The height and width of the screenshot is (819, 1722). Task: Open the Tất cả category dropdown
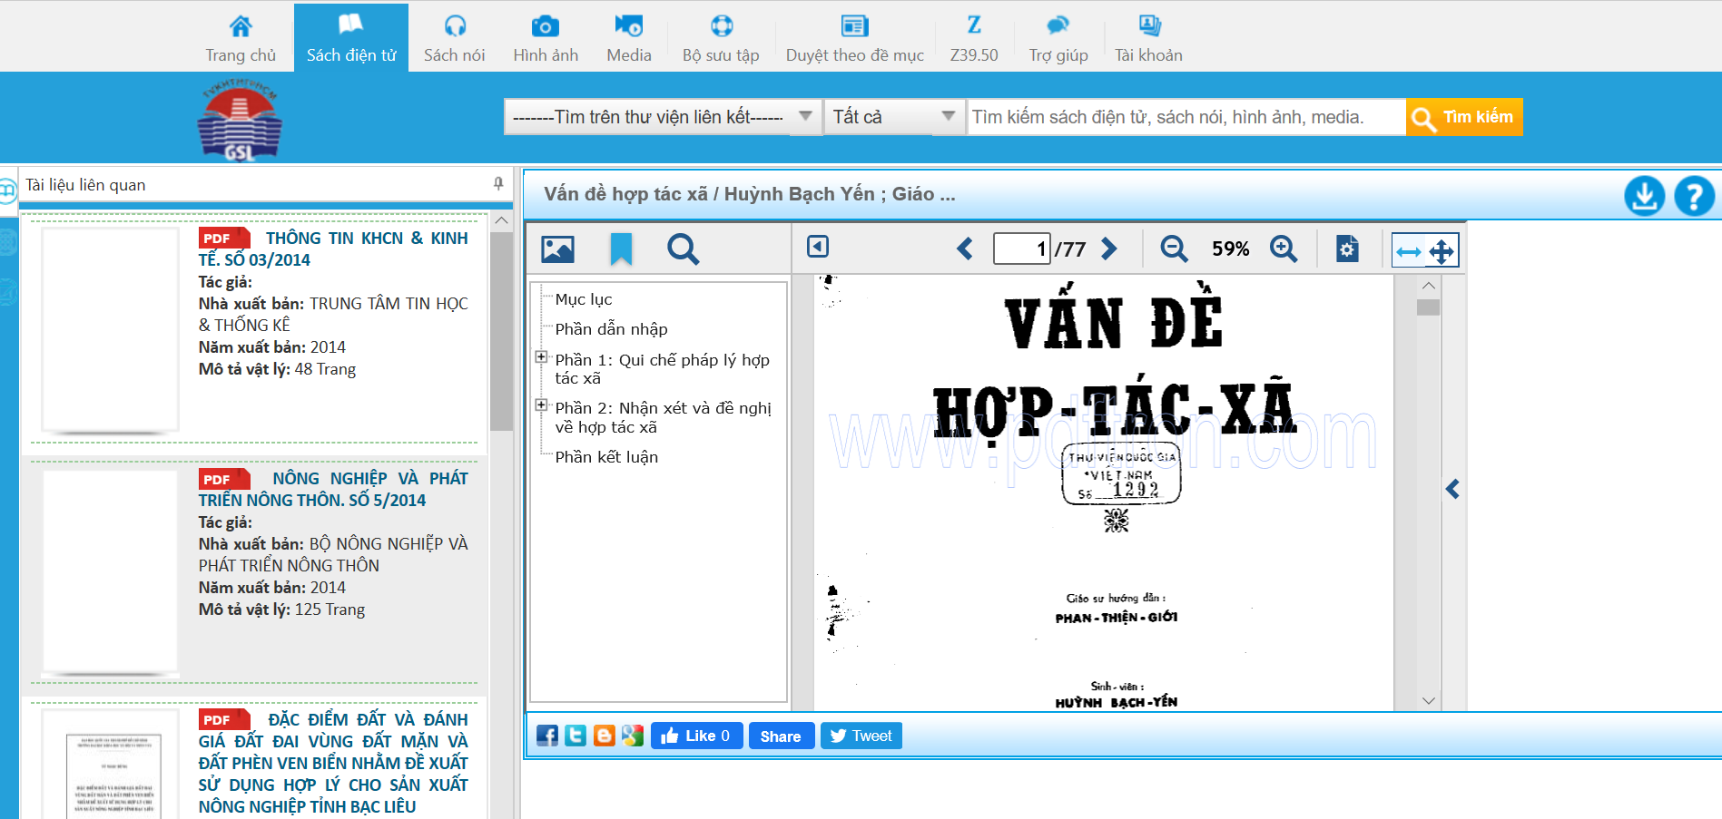(x=894, y=117)
